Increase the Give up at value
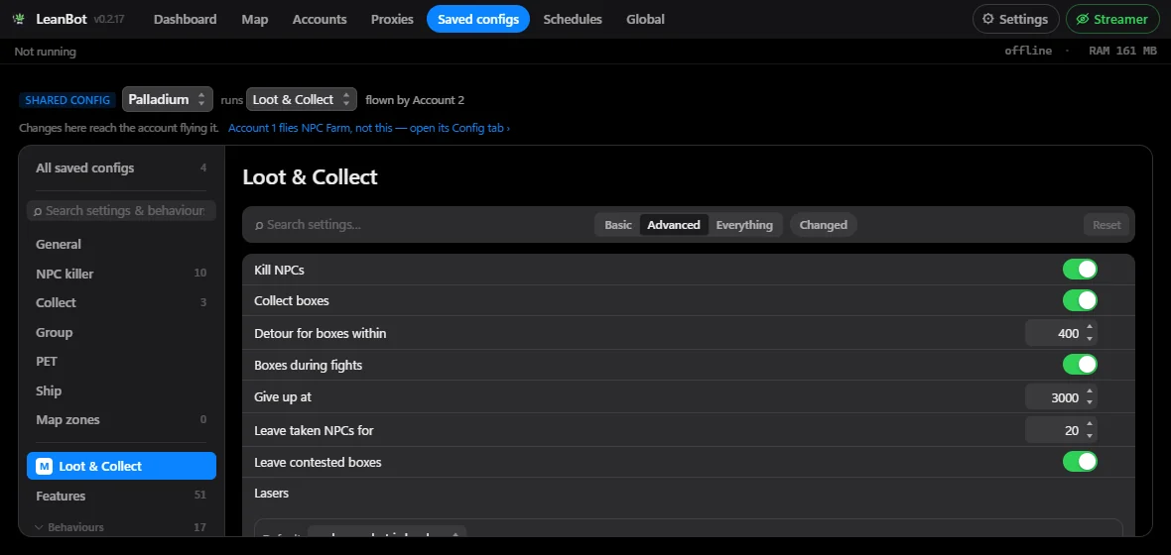The width and height of the screenshot is (1171, 555). click(1090, 390)
